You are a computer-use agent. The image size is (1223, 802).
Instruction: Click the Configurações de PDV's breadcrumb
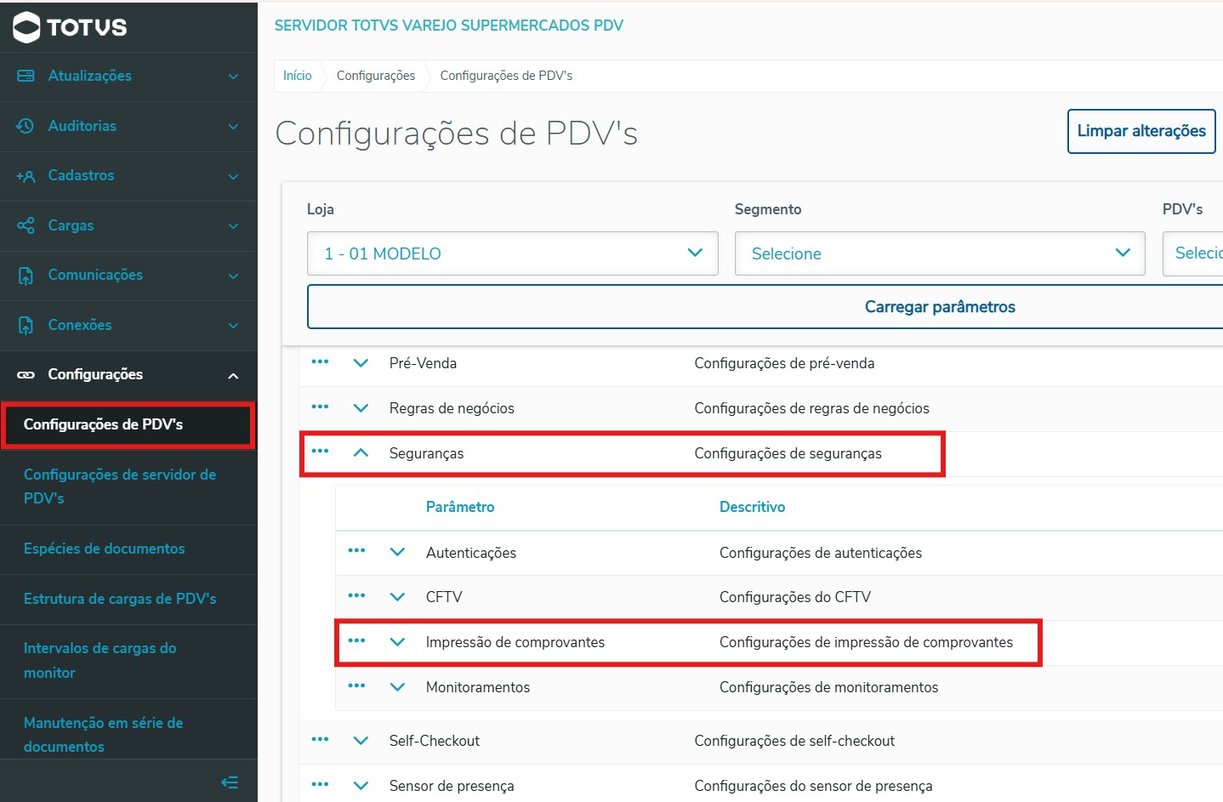coord(506,76)
